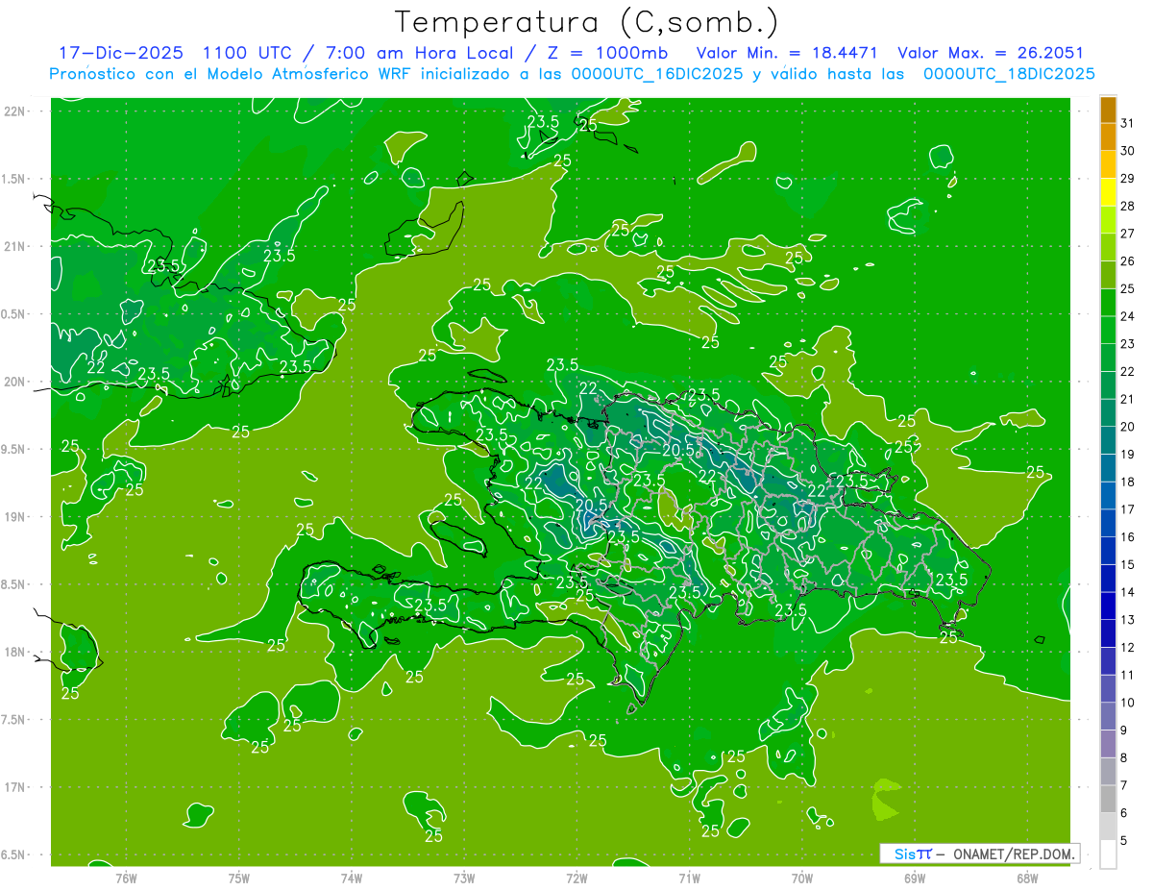Click the "21N" latitude axis label
This screenshot has width=1153, height=891.
click(16, 246)
